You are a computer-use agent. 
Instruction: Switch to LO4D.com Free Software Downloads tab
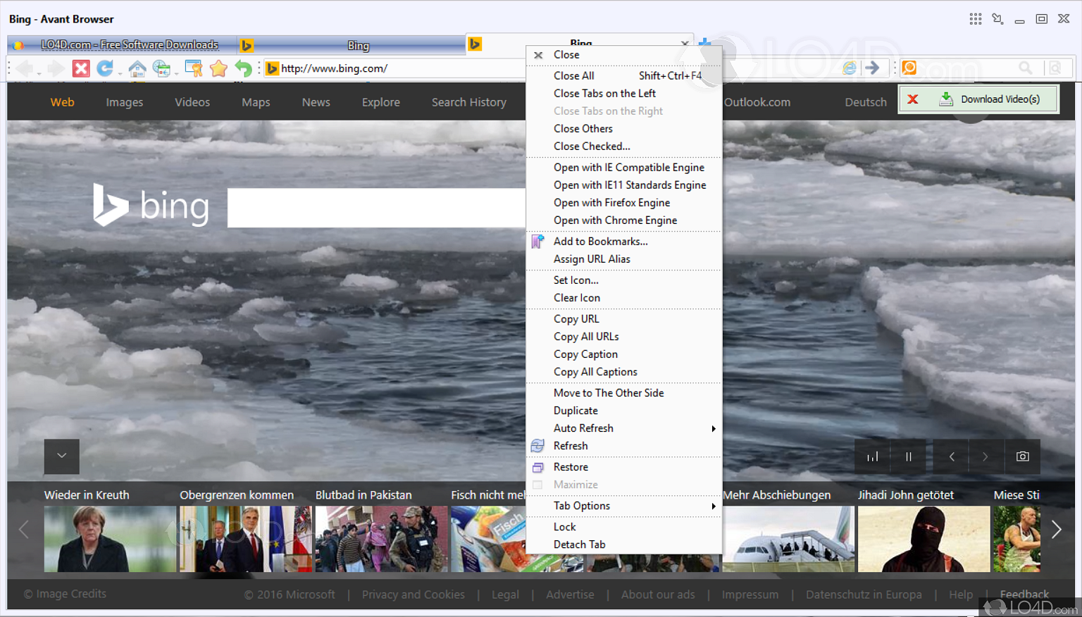pos(129,45)
